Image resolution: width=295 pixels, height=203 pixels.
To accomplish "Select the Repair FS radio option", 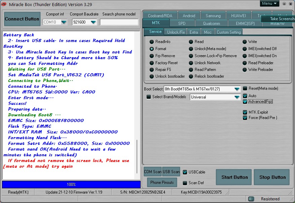I will click(152, 70).
